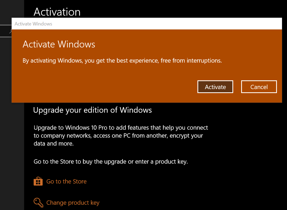Open Go to the Store link
Screen dimensions: 287x210
(66, 181)
